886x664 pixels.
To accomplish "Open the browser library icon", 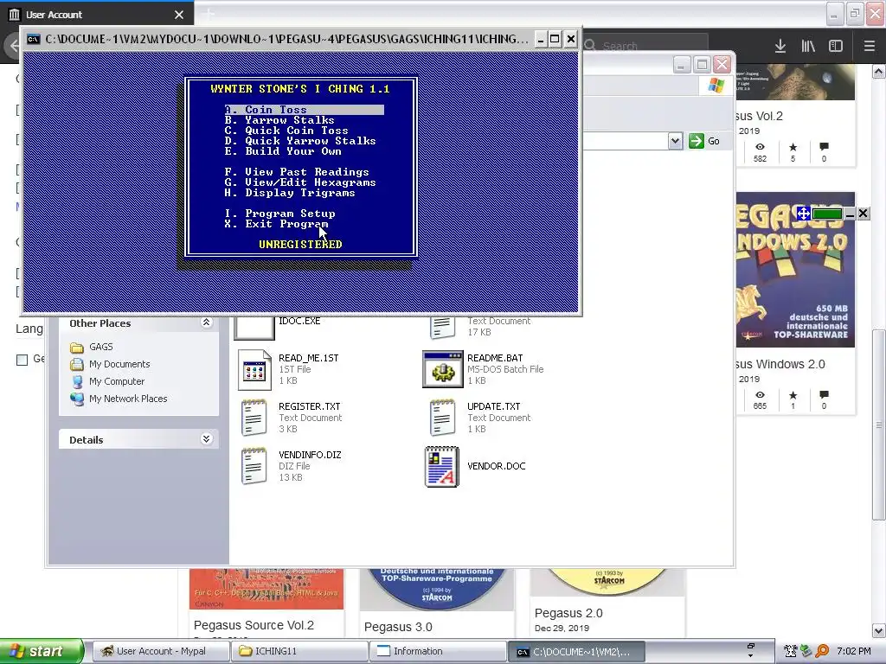I will click(808, 46).
